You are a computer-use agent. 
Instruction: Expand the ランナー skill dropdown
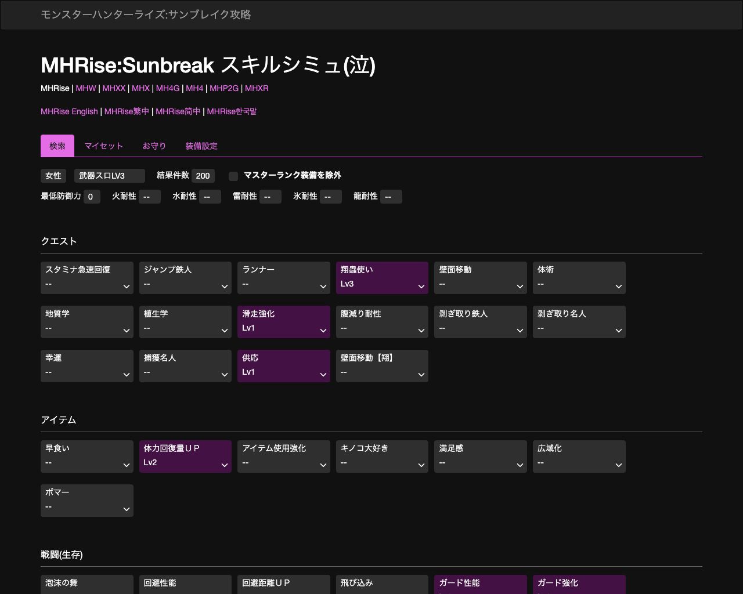pyautogui.click(x=284, y=278)
